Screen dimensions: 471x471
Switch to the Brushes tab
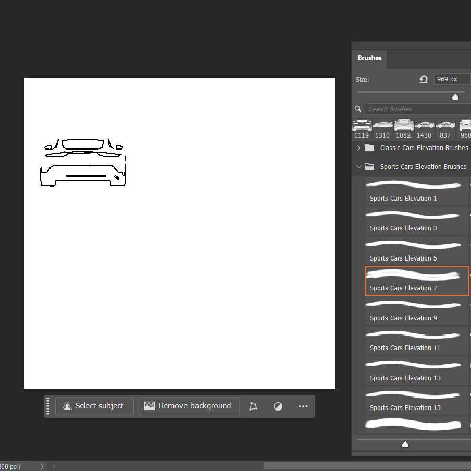[x=369, y=58]
